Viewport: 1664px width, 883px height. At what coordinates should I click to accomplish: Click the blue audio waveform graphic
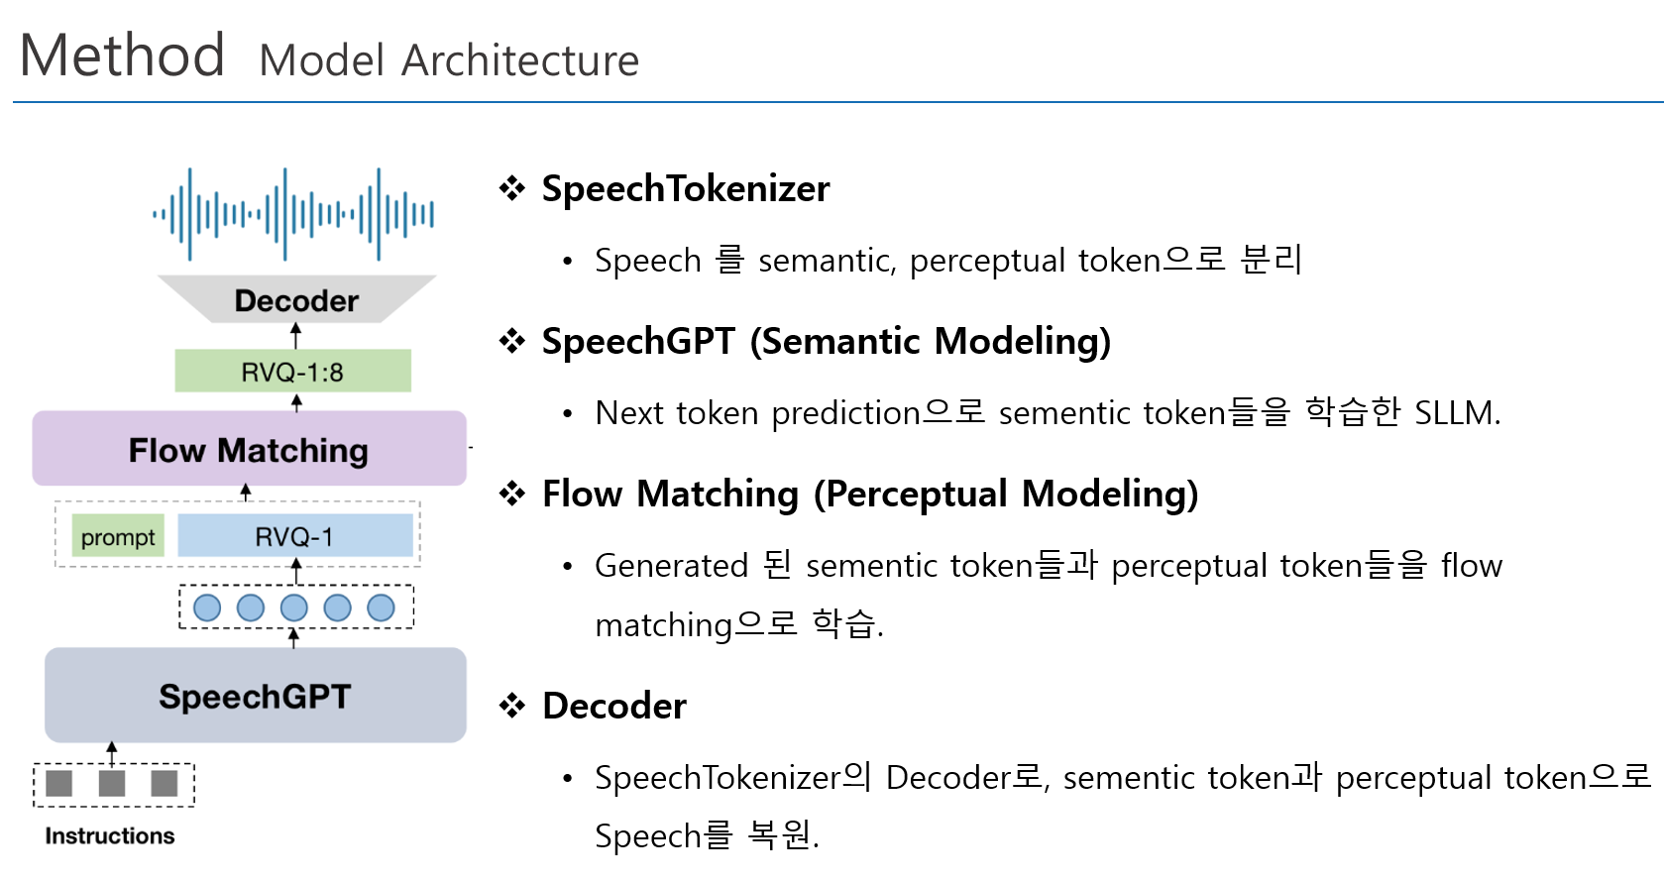(293, 214)
